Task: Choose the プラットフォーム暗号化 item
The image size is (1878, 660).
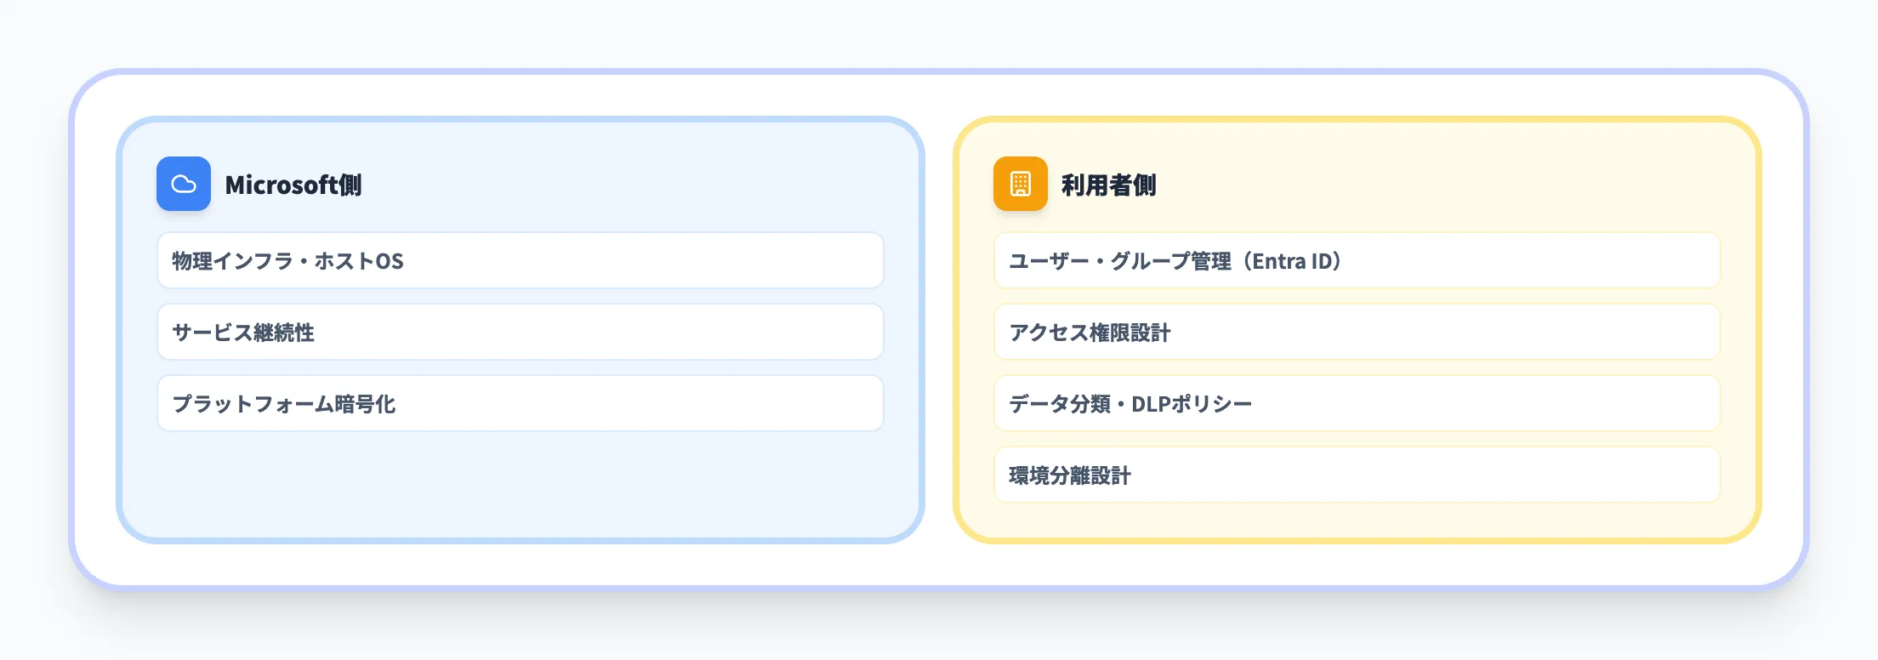Action: pos(284,404)
